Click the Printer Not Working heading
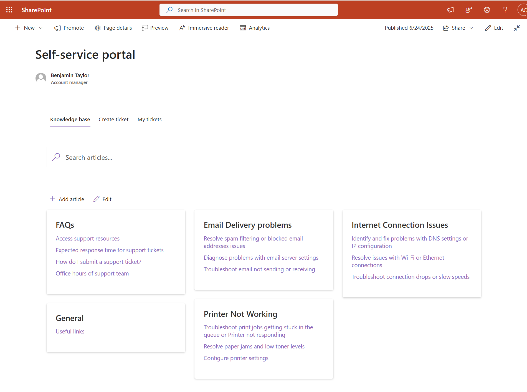 pyautogui.click(x=240, y=314)
